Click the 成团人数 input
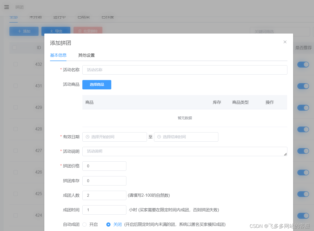This screenshot has width=314, height=231. 104,195
